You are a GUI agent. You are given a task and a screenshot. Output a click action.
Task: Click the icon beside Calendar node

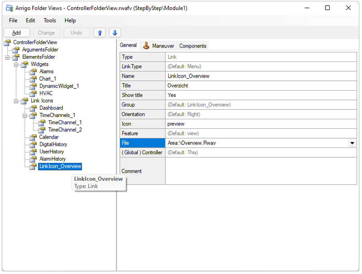click(33, 137)
